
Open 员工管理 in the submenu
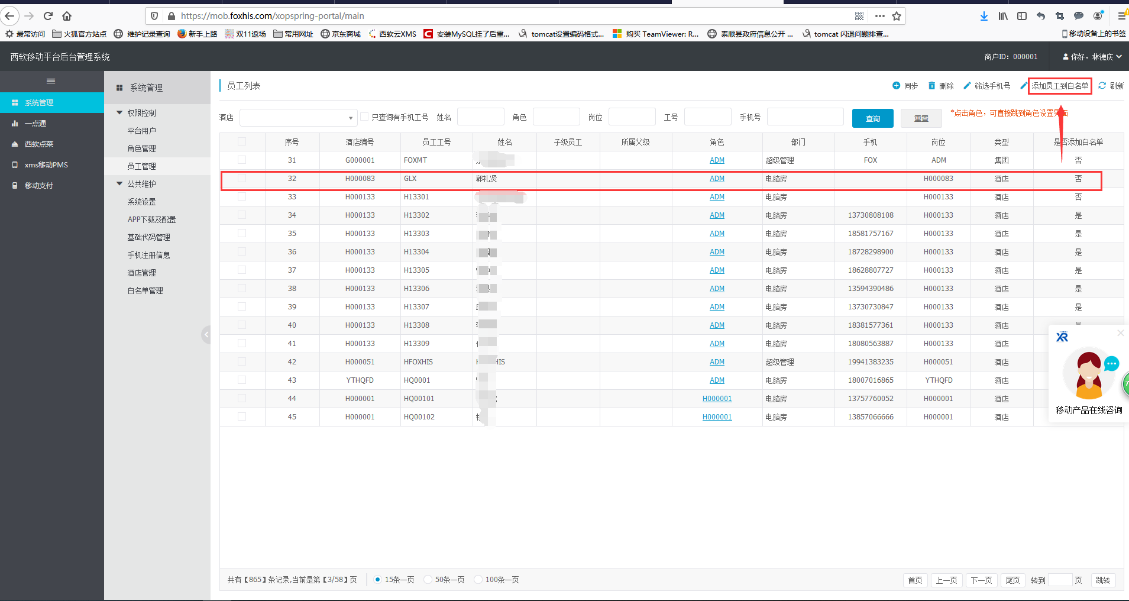click(x=142, y=166)
